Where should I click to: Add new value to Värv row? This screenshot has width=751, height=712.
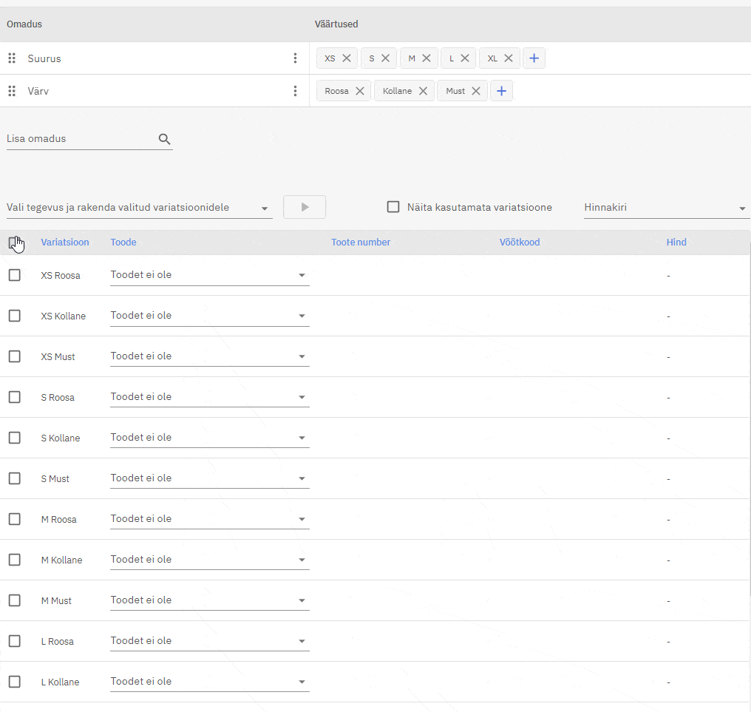pyautogui.click(x=501, y=91)
